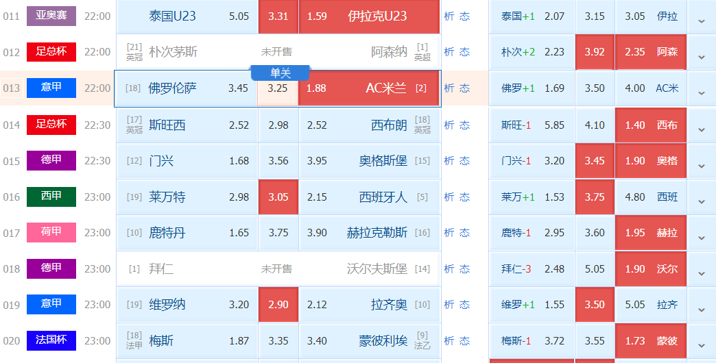Click 法国杯 league tag in row 020

51,340
